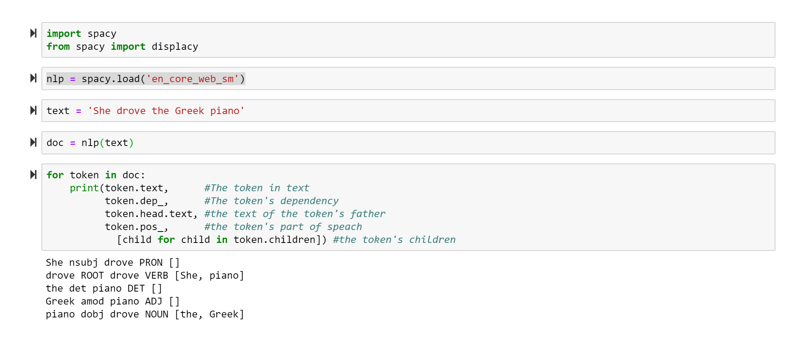
Task: Click the 'Greek amod piano ADJ' output line
Action: point(112,301)
